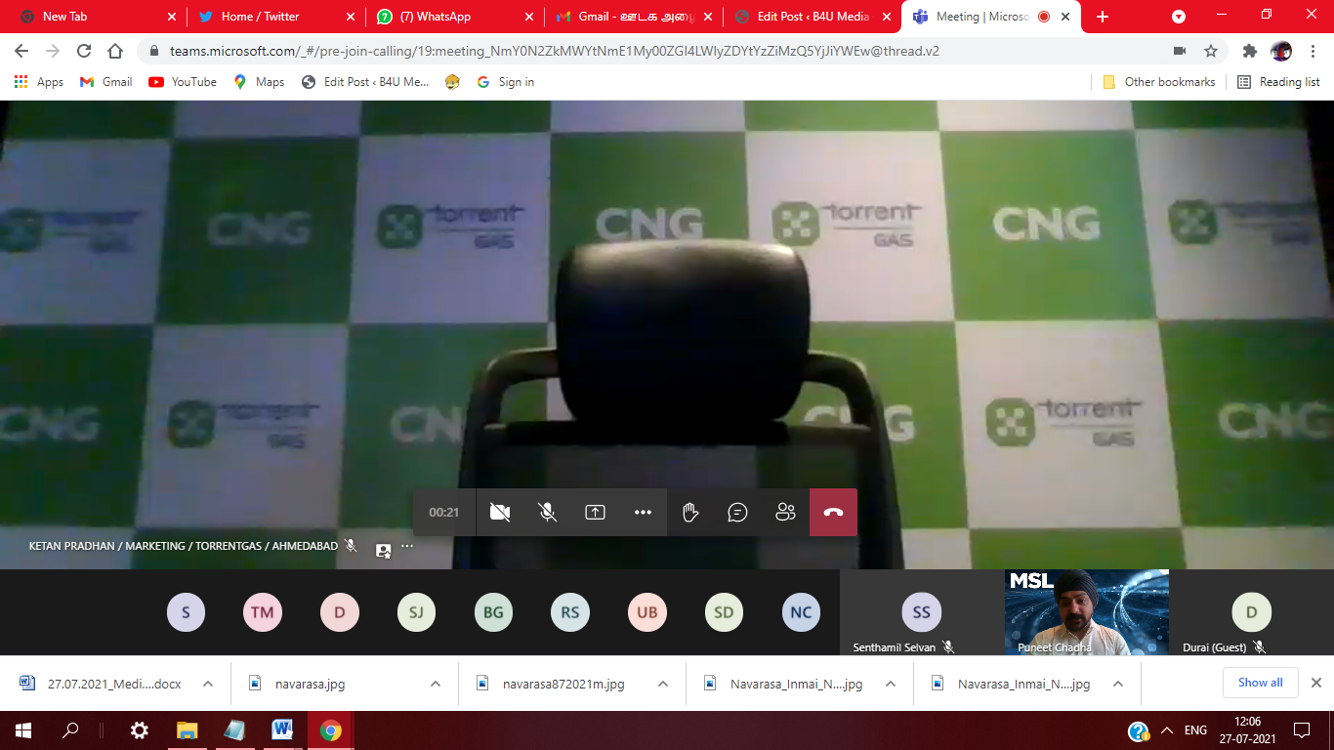Close the Home / Twitter tab
The height and width of the screenshot is (750, 1334).
coord(350,17)
